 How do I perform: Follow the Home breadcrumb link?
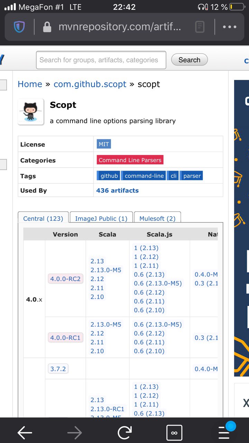30,84
